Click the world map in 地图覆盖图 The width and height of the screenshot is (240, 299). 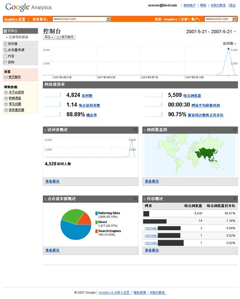click(x=190, y=155)
